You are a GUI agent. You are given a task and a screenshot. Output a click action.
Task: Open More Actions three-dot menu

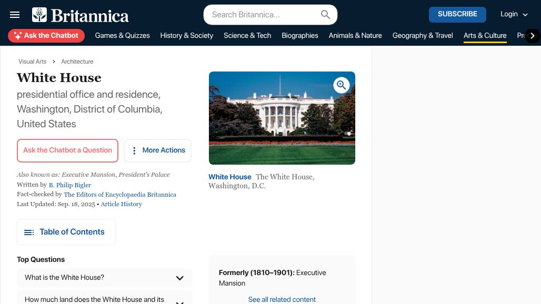pos(157,150)
